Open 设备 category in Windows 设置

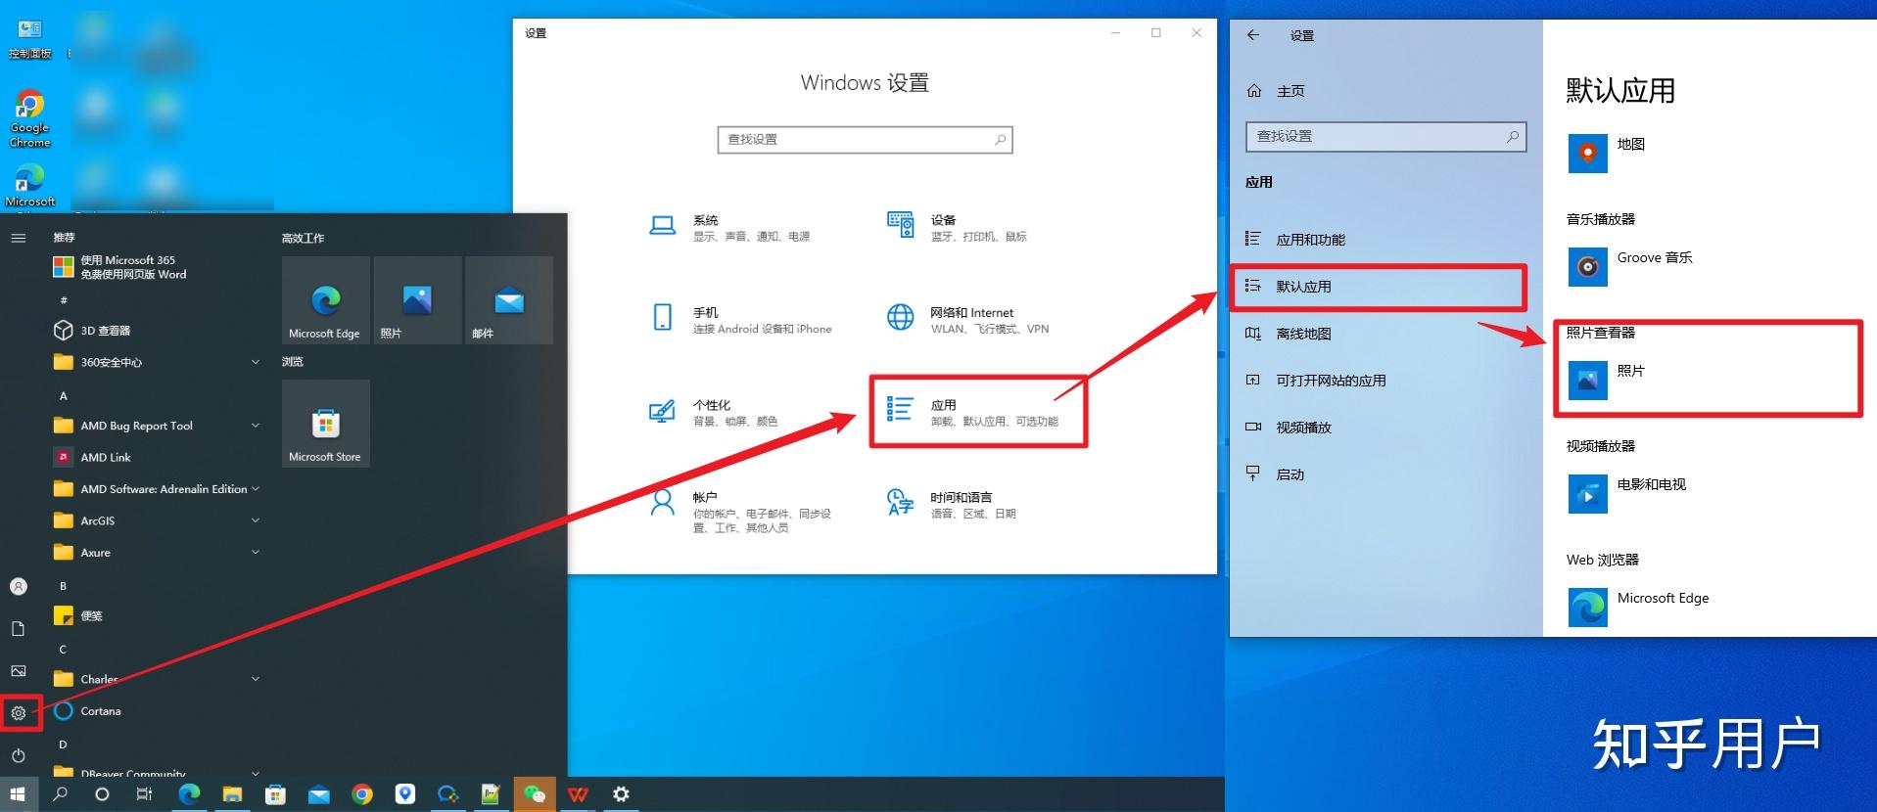tap(958, 227)
